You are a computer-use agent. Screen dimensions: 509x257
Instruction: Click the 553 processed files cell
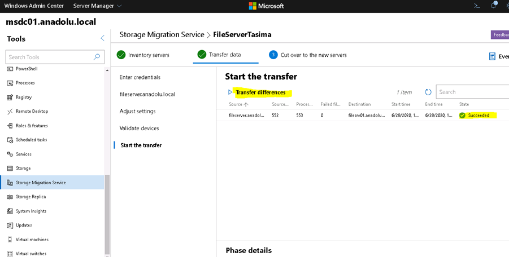(299, 115)
